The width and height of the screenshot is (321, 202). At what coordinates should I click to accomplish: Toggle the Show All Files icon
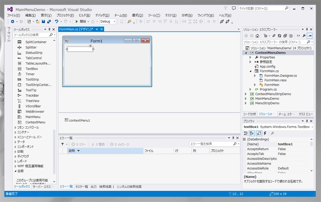291,36
